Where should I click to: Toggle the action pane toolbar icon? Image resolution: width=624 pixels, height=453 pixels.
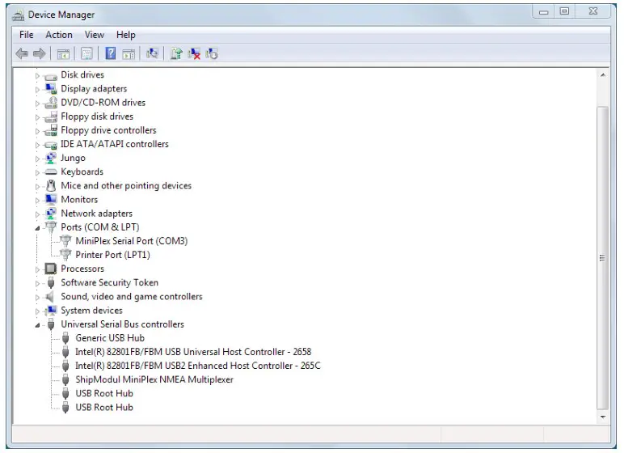click(129, 53)
